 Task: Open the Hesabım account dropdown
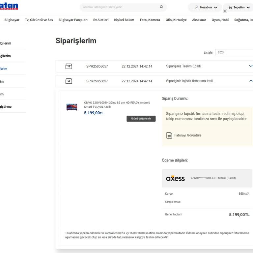[205, 7]
